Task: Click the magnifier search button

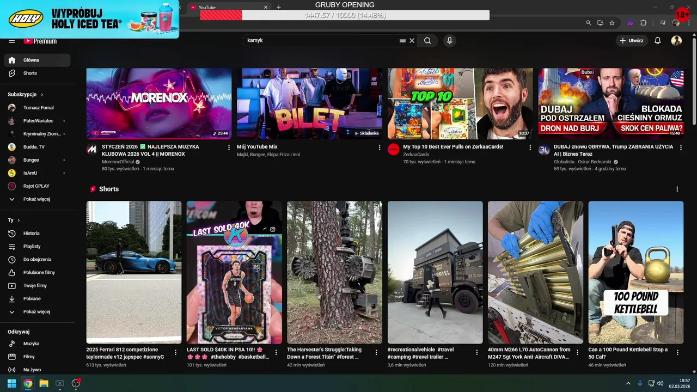Action: tap(427, 40)
